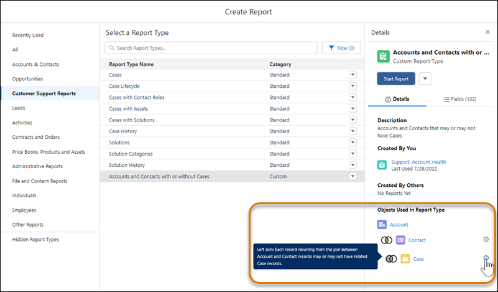
Task: Open row dropdown for Cases with Assets
Action: [x=353, y=109]
